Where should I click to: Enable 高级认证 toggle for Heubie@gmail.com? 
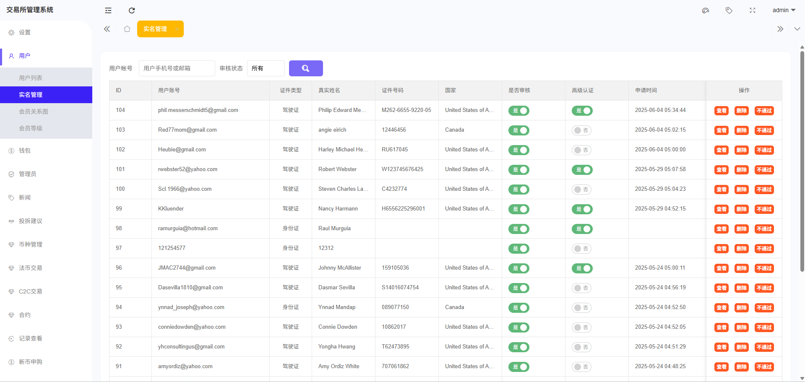(x=582, y=150)
